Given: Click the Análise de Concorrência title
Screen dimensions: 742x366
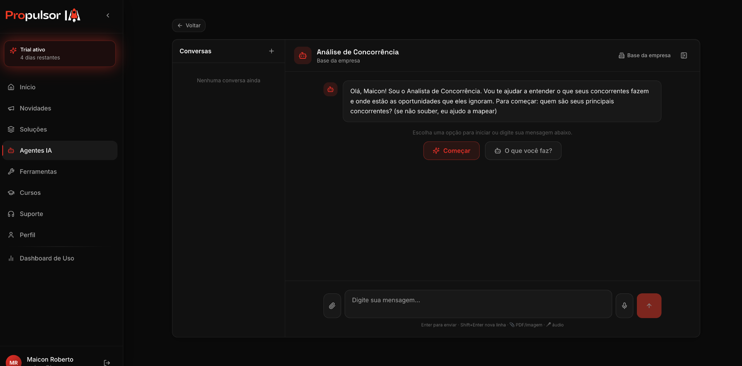Looking at the screenshot, I should click(x=358, y=52).
